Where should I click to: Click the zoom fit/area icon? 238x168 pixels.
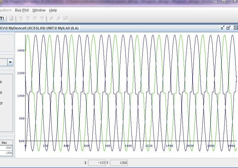[65, 19]
